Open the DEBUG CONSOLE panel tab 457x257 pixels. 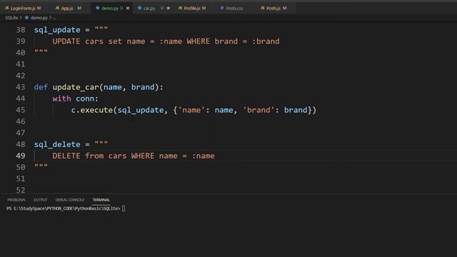point(70,200)
